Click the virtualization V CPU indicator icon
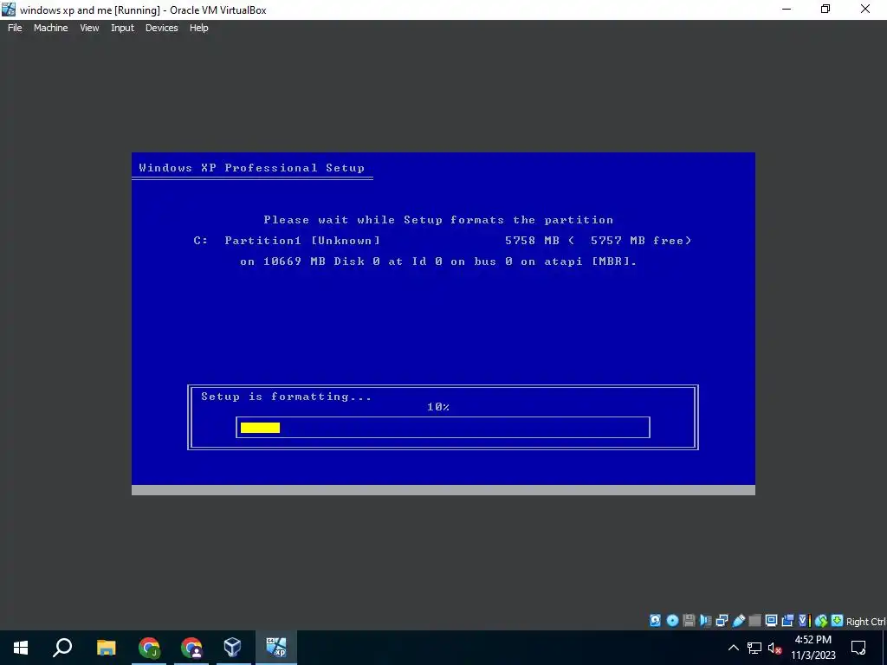Image resolution: width=887 pixels, height=665 pixels. click(x=804, y=621)
